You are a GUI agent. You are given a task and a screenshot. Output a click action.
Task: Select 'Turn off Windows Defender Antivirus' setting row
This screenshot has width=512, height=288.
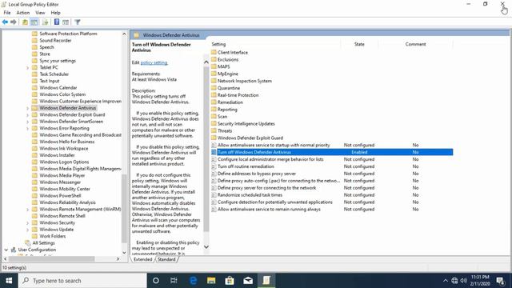tap(332, 152)
